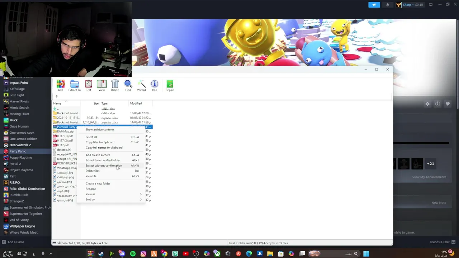Click the Windows Start button

[x=366, y=254]
